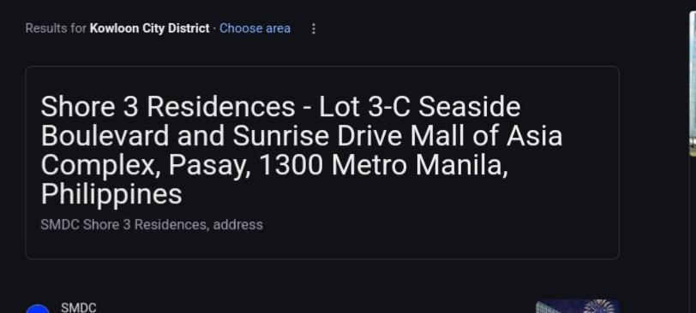Select the bold Kowloon City District location text

[x=150, y=28]
